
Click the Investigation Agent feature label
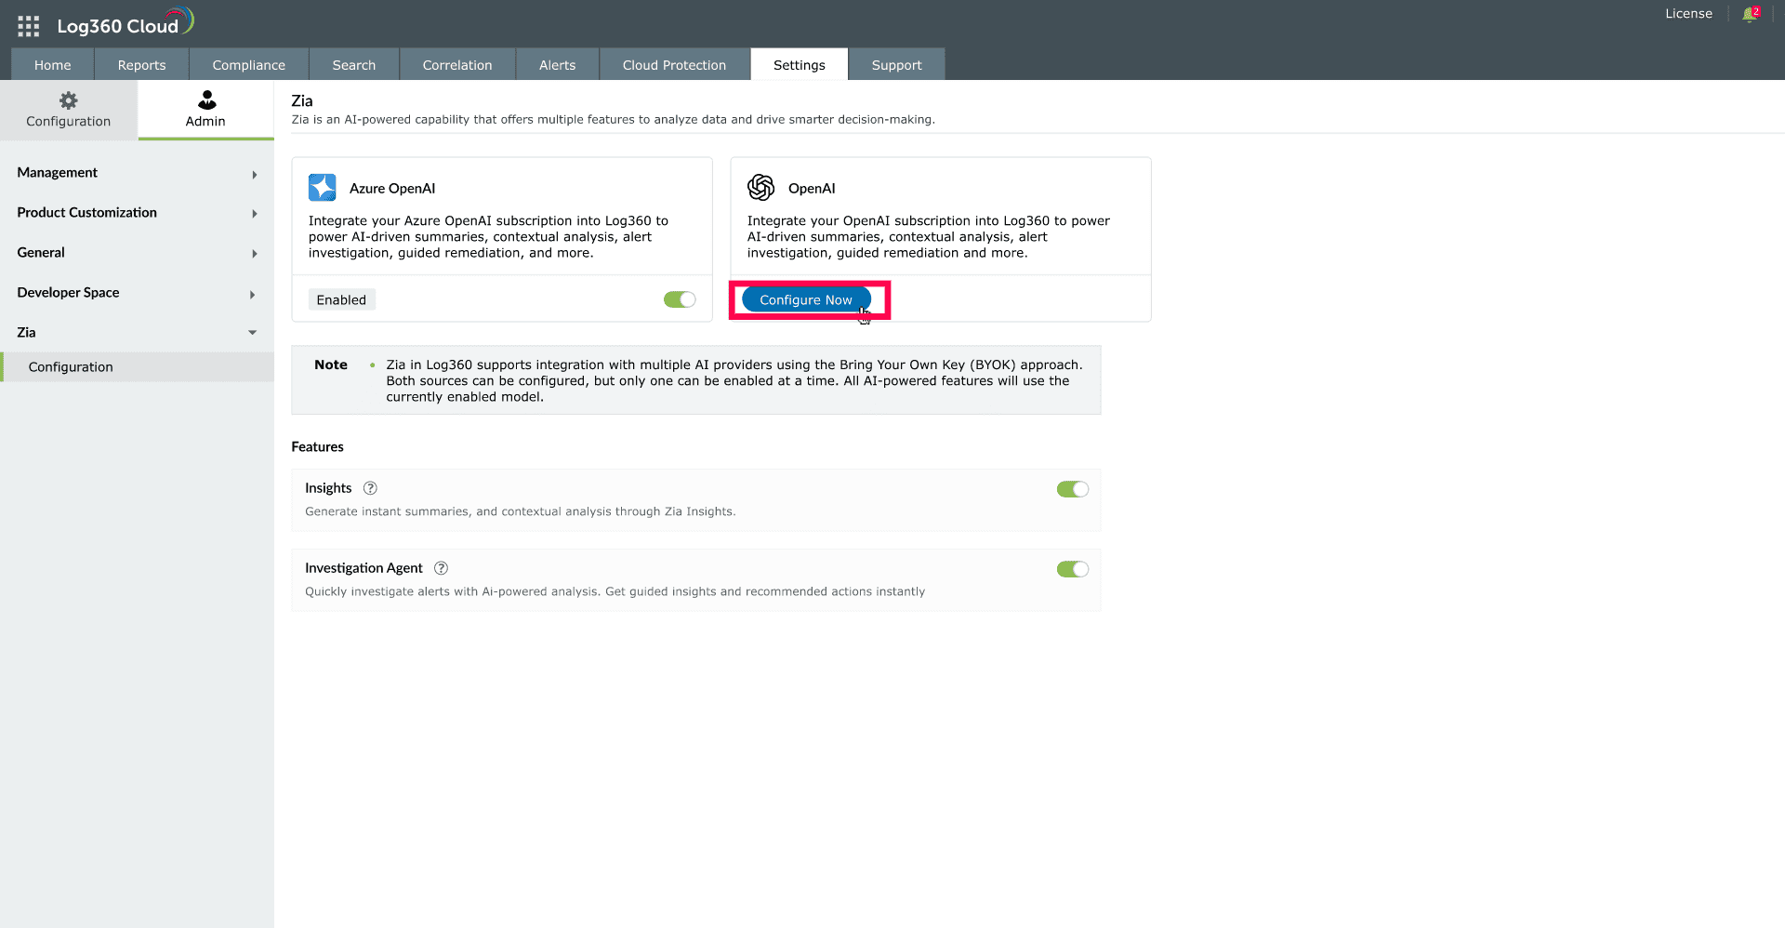(364, 568)
